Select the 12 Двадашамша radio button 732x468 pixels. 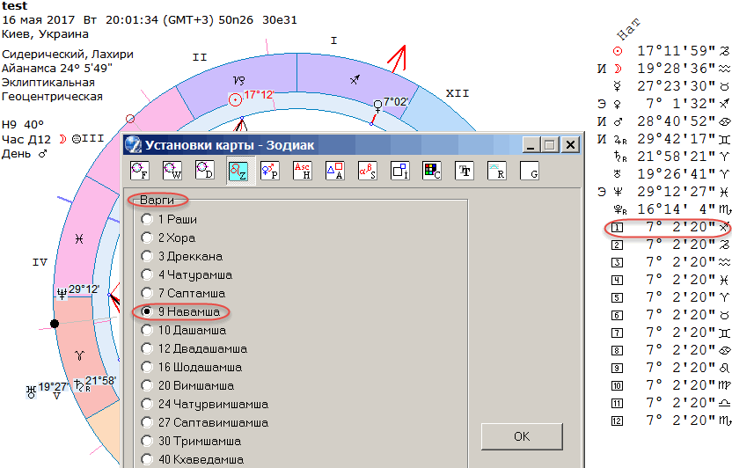pyautogui.click(x=147, y=348)
